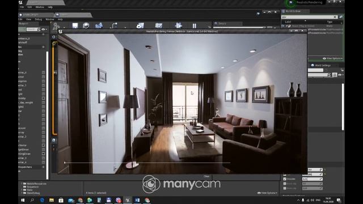Click the Unreal Engine logo at top-left
This screenshot has width=363, height=204.
[x=20, y=2]
